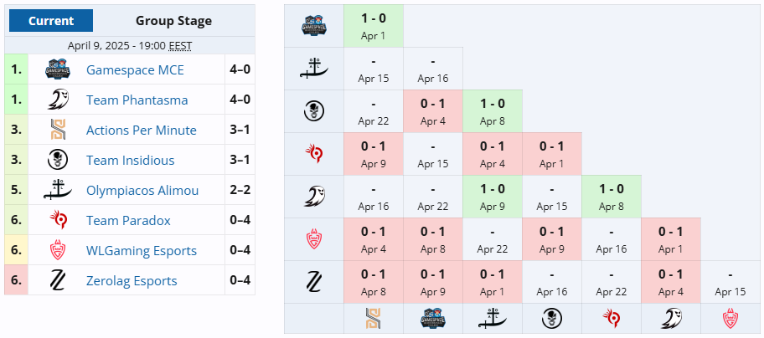
Task: Click the EEST timezone abbreviation
Action: (180, 46)
